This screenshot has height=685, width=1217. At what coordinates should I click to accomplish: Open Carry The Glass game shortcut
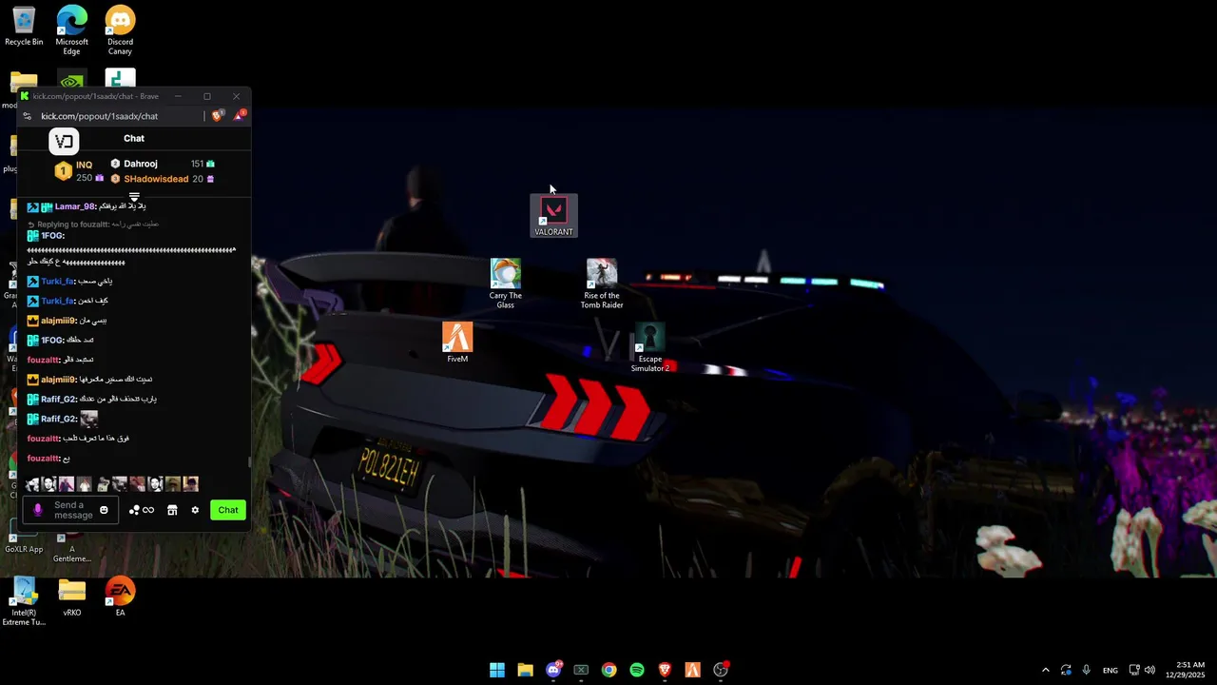[505, 284]
